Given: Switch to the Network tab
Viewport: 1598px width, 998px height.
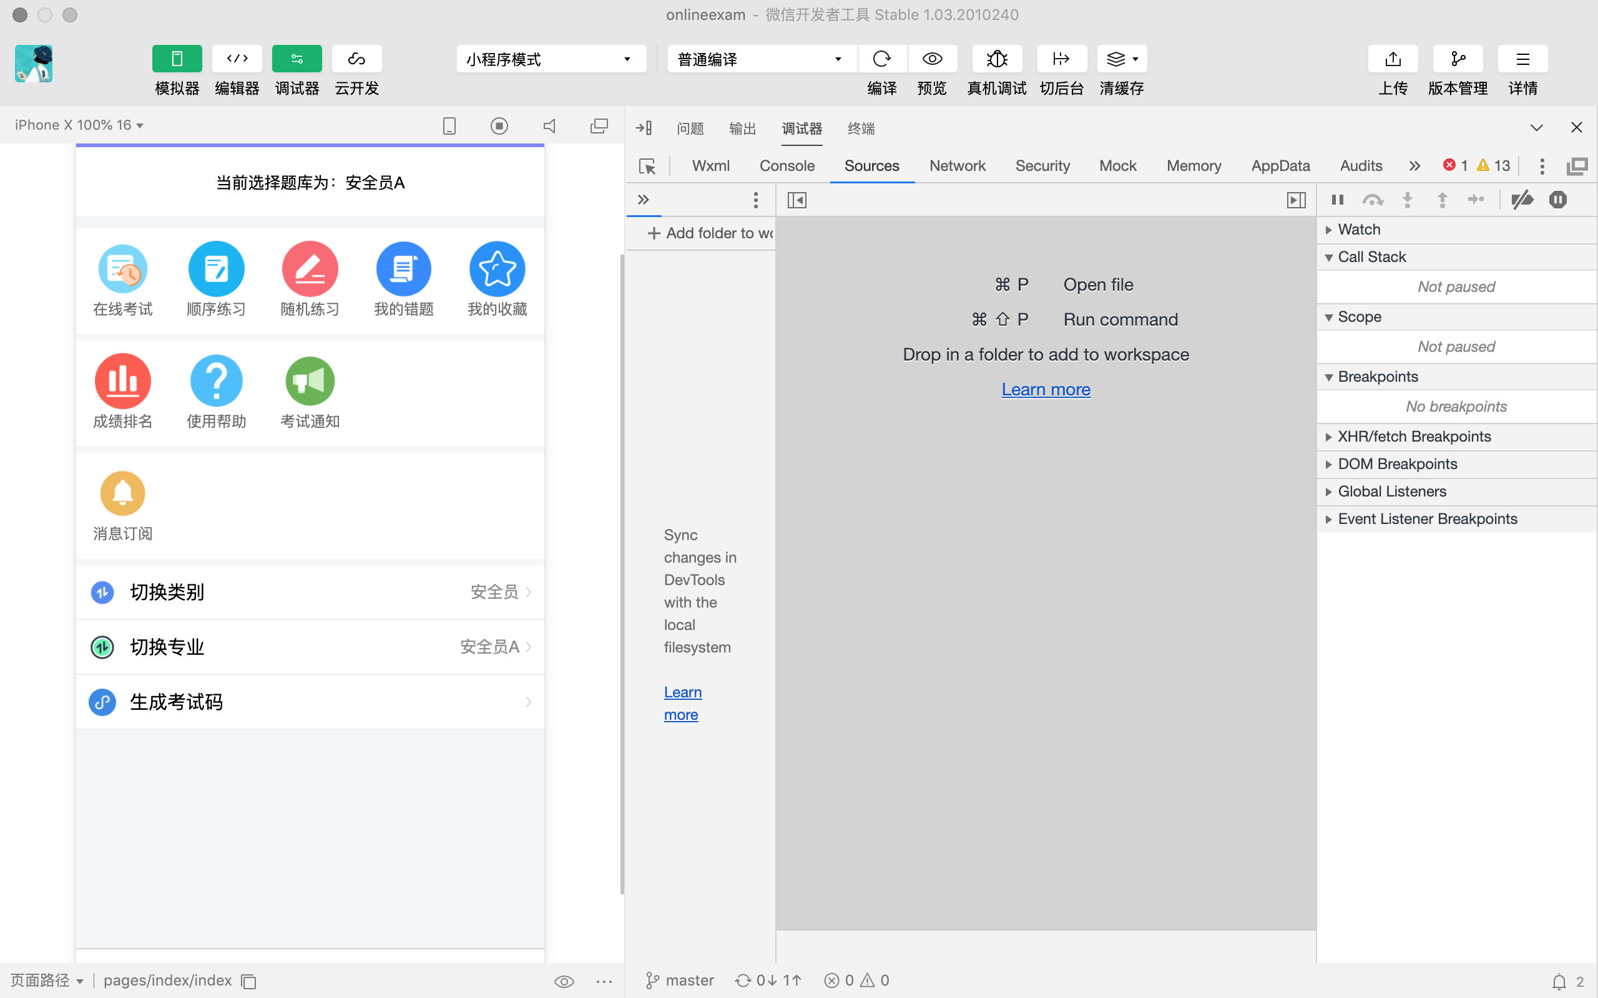Looking at the screenshot, I should [x=957, y=166].
